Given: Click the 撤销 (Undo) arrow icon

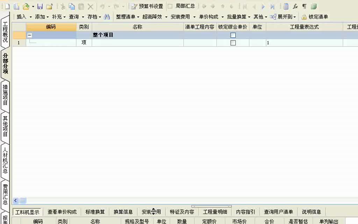Looking at the screenshot, I should coord(101,6).
